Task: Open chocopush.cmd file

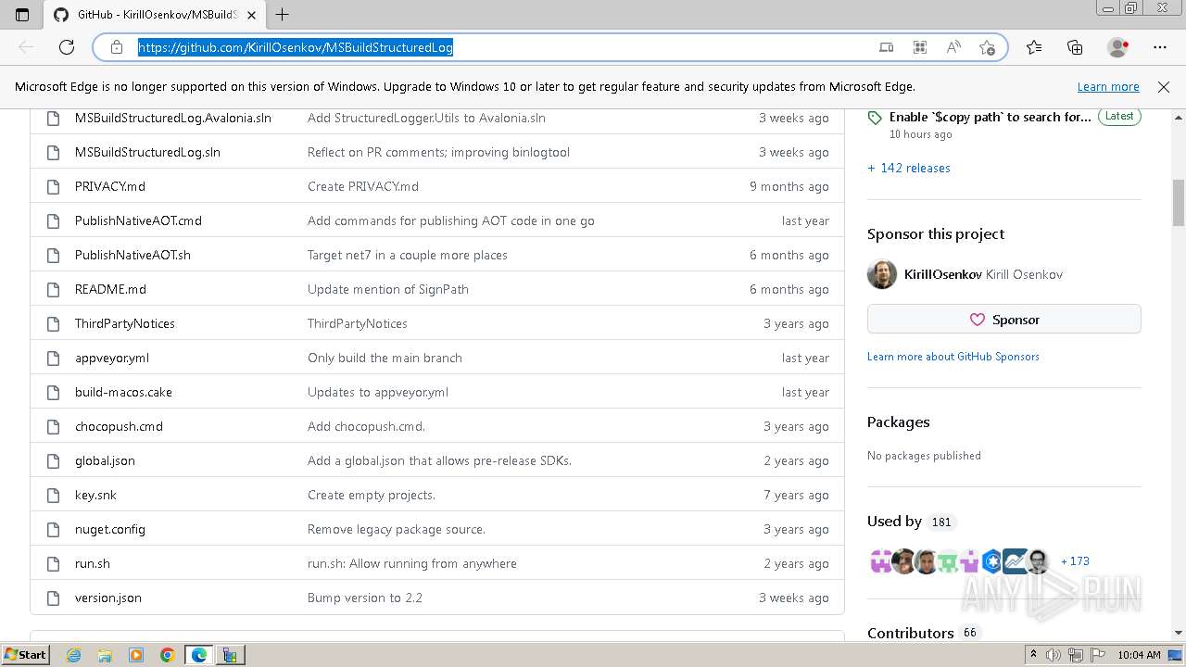Action: coord(119,426)
